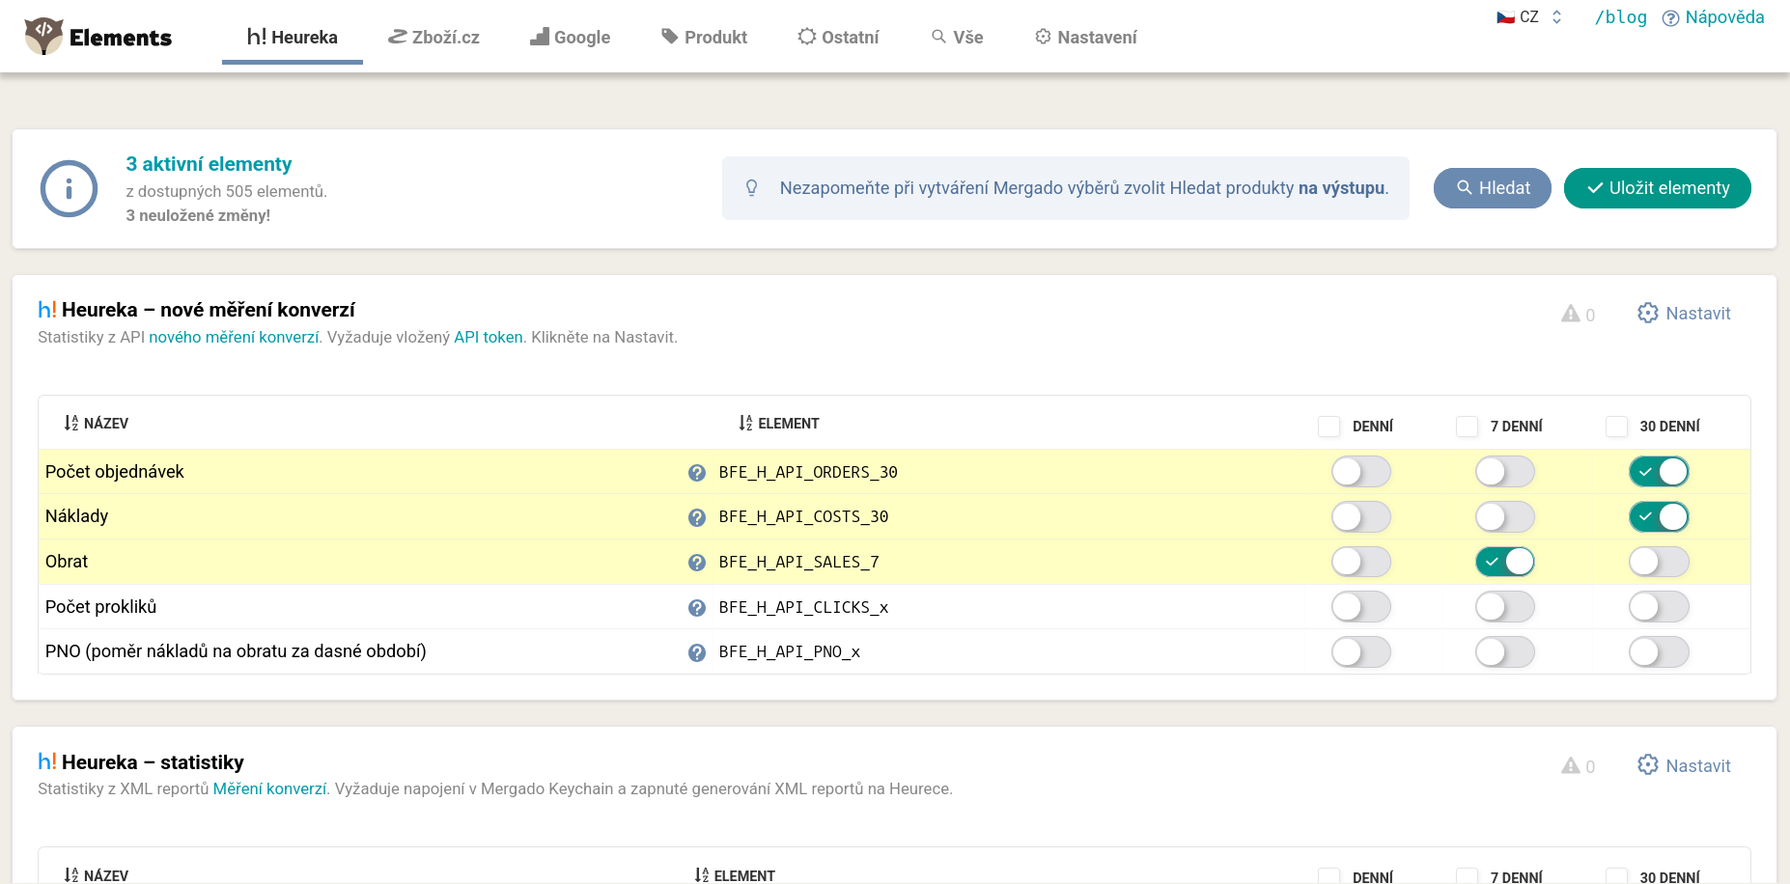Open the Ostatní tab
This screenshot has height=884, width=1790.
tap(838, 38)
